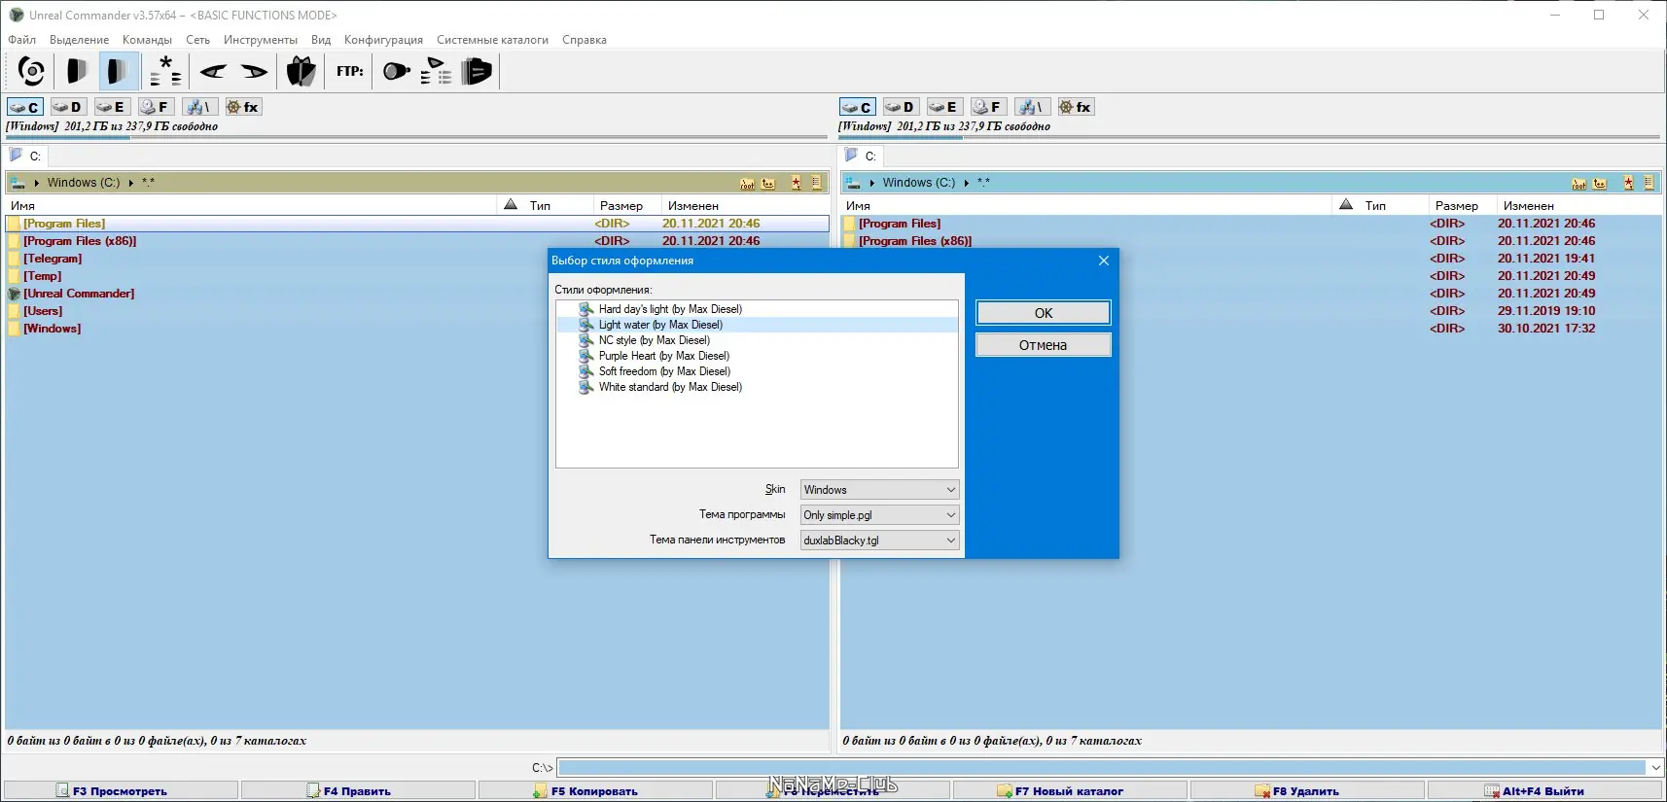
Task: Click F7 Новый каталог button
Action: pos(1069,791)
